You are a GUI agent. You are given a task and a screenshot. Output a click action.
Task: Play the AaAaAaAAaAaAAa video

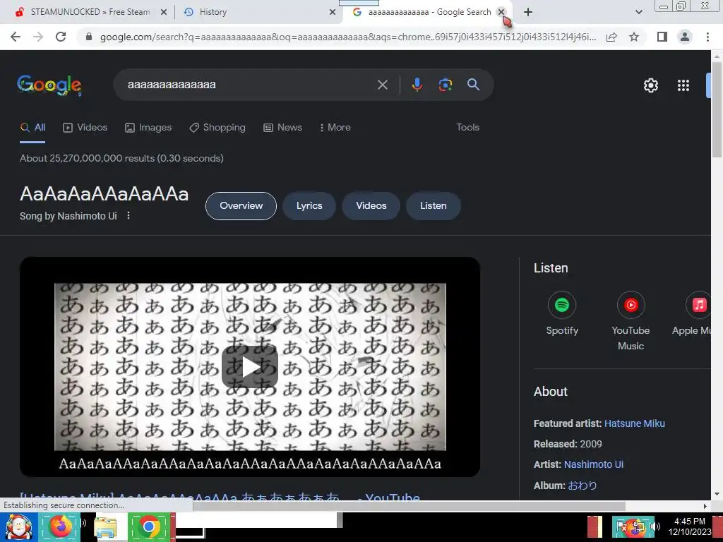(250, 367)
